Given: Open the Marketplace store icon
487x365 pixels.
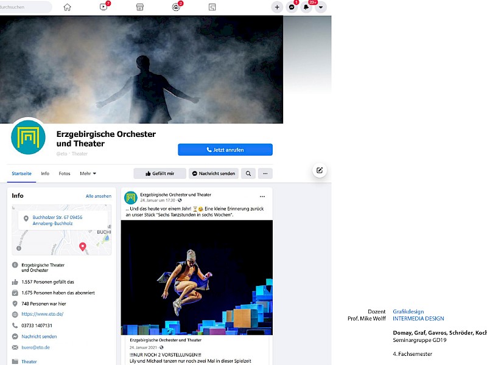Looking at the screenshot, I should click(x=140, y=7).
